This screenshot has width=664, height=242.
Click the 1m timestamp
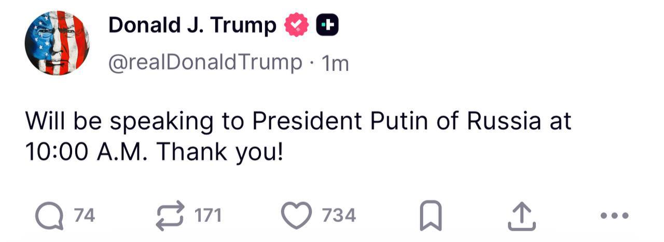335,64
